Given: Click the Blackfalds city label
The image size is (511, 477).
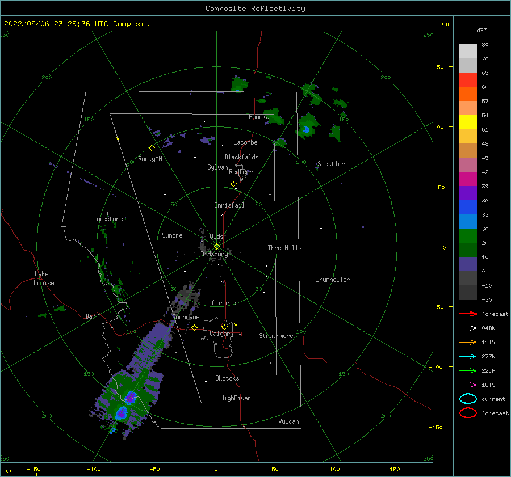Looking at the screenshot, I should pos(241,157).
